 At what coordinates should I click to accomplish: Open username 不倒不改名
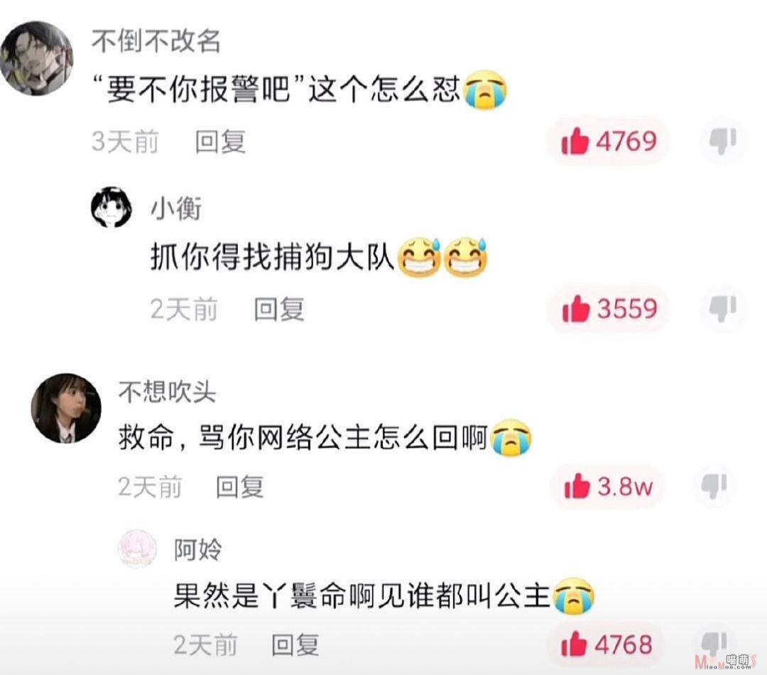coord(156,42)
